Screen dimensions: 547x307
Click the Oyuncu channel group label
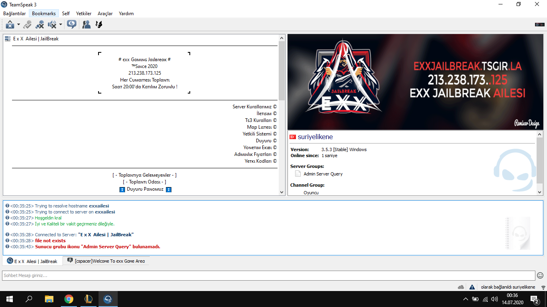[x=311, y=193]
